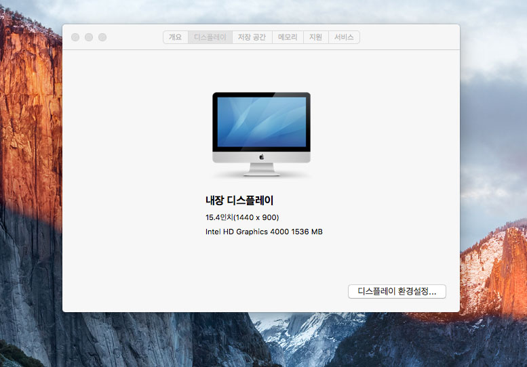527x367 pixels.
Task: Click the Apple logo on the iMac chin
Action: tap(261, 157)
